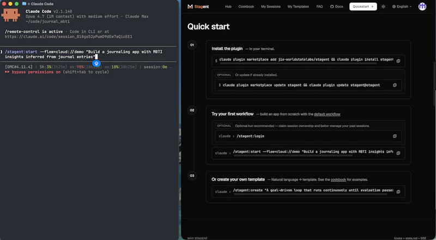Click the 'Claude Code' terminal window title
This screenshot has width=436, height=240.
43,4
